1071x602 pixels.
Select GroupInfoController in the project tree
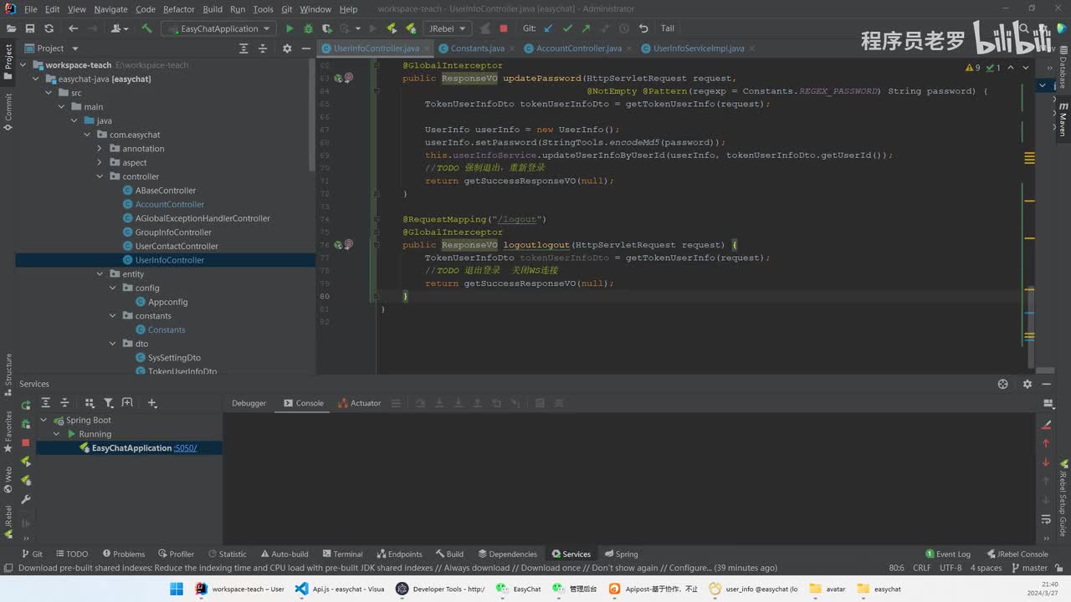coord(173,232)
